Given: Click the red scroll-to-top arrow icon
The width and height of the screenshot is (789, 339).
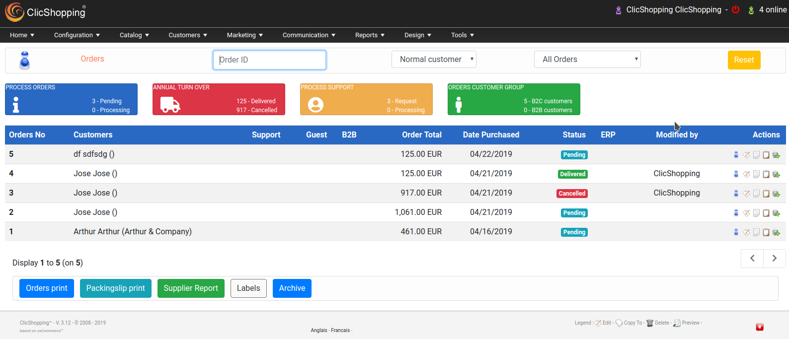Looking at the screenshot, I should [760, 327].
